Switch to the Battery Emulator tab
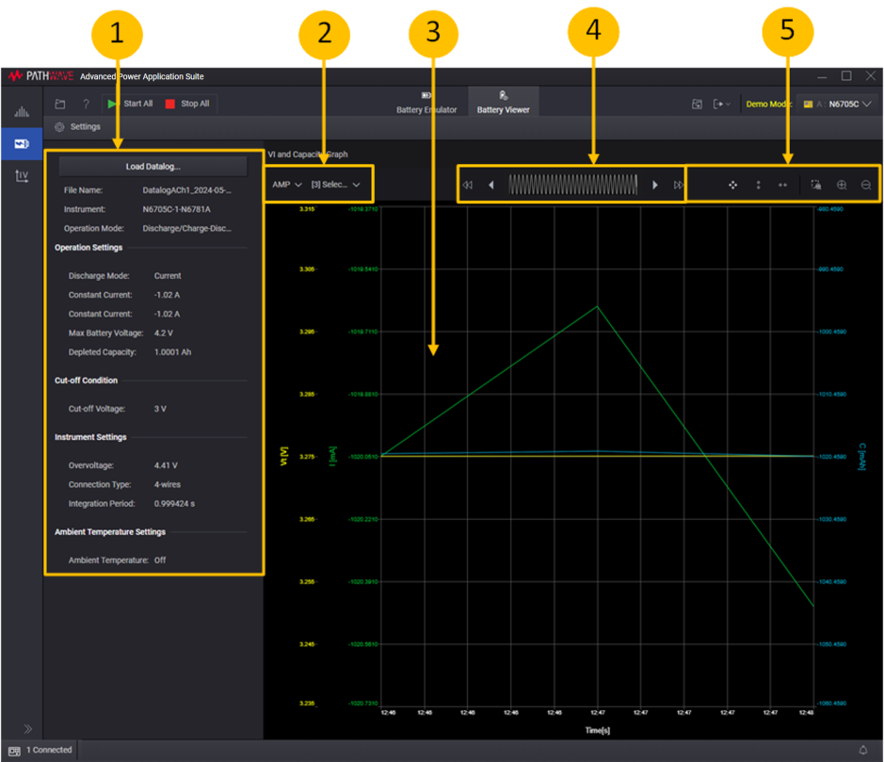Image resolution: width=884 pixels, height=762 pixels. [426, 104]
